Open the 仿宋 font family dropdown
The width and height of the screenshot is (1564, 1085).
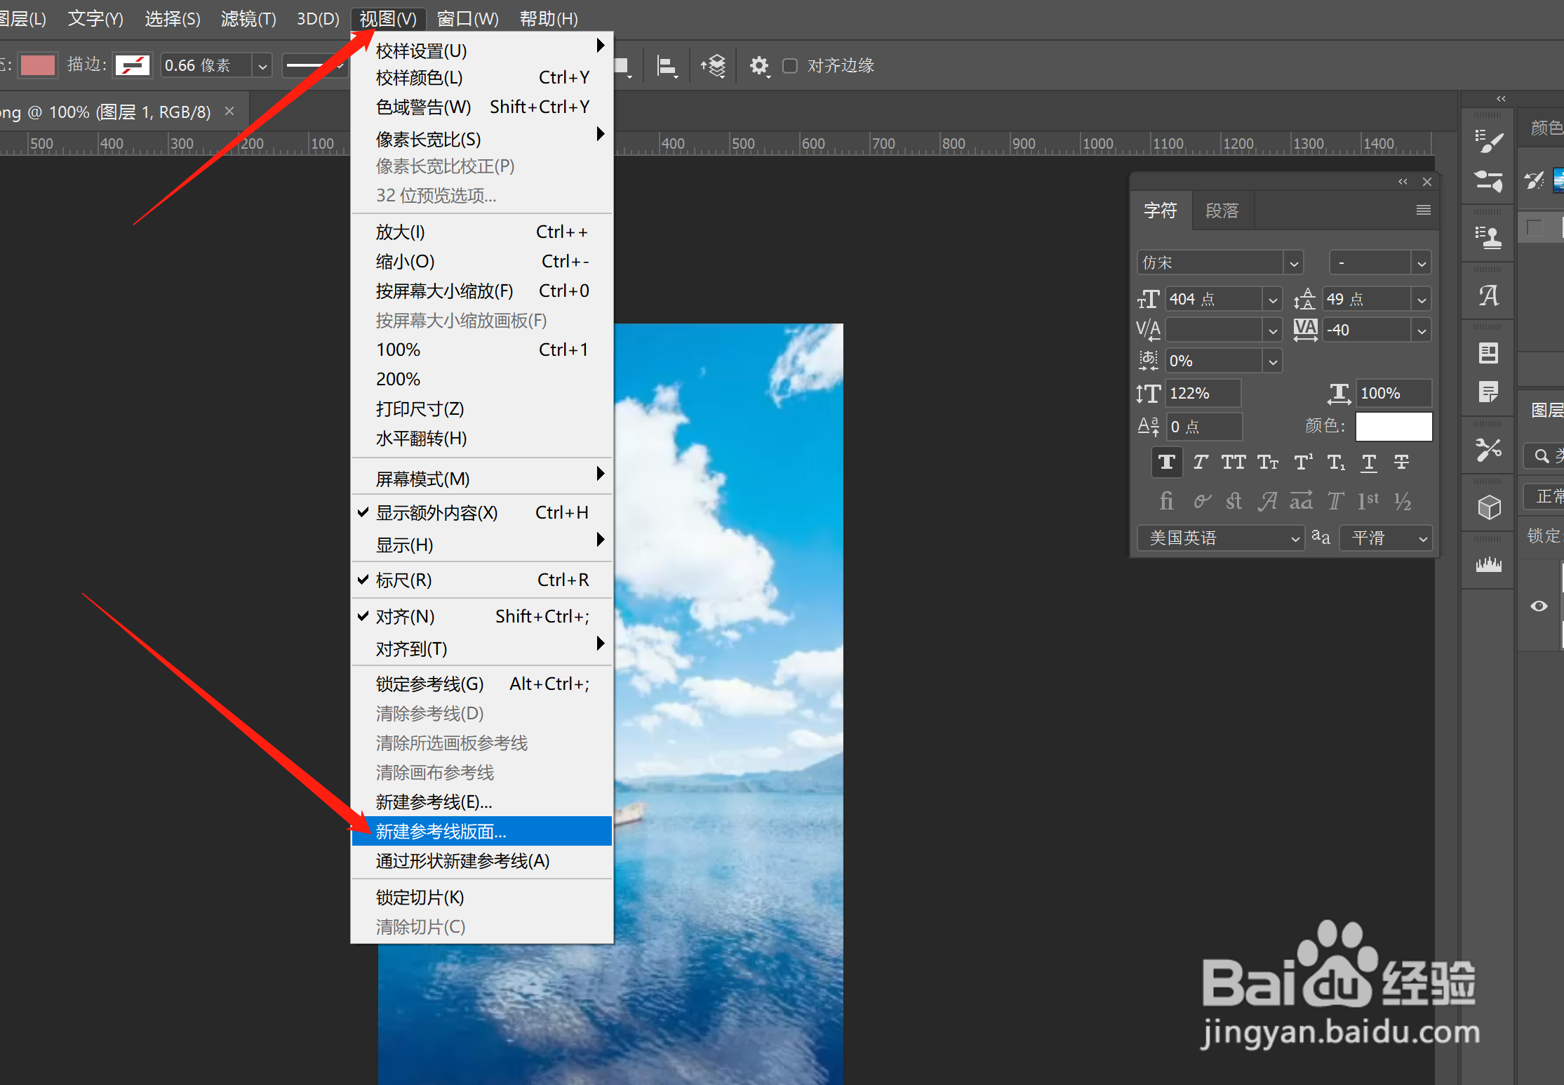click(x=1294, y=263)
